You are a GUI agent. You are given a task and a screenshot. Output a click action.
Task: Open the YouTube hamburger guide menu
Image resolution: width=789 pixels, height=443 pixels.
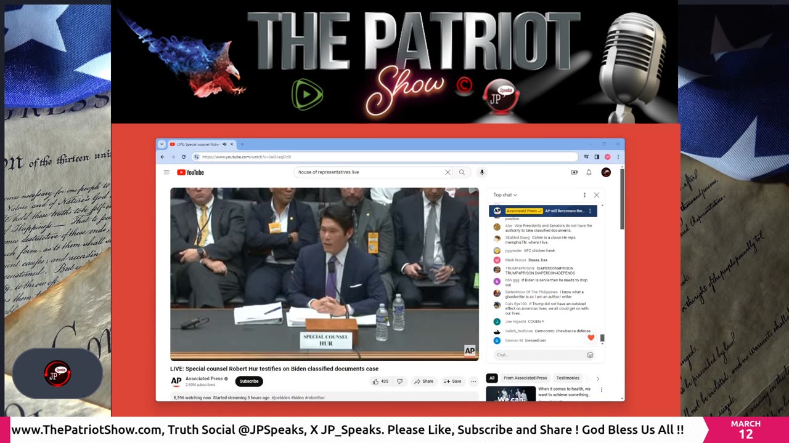tap(166, 172)
